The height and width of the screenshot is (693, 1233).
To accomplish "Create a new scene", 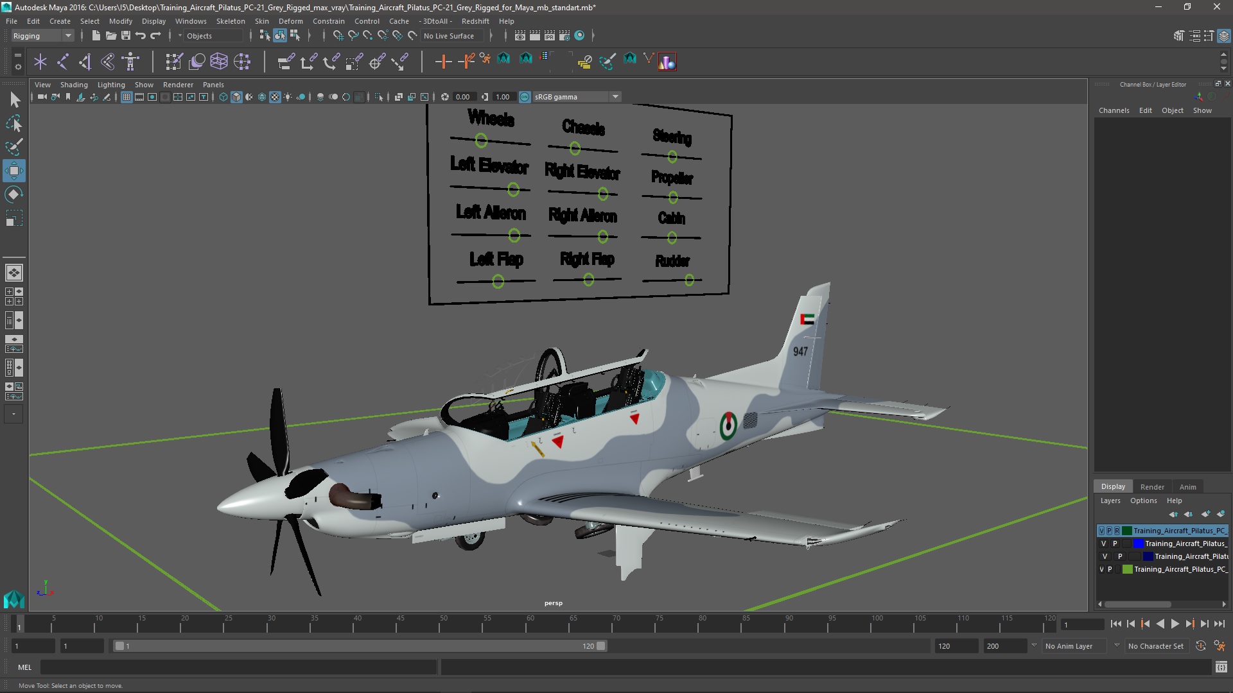I will 96,36.
